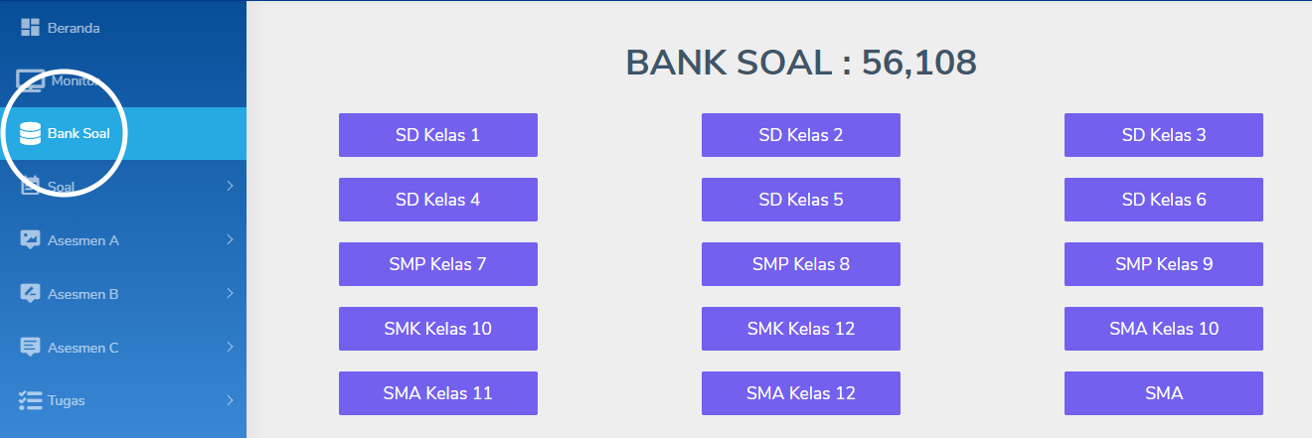1312x438 pixels.
Task: Click the SD Kelas 6 button
Action: point(1163,200)
